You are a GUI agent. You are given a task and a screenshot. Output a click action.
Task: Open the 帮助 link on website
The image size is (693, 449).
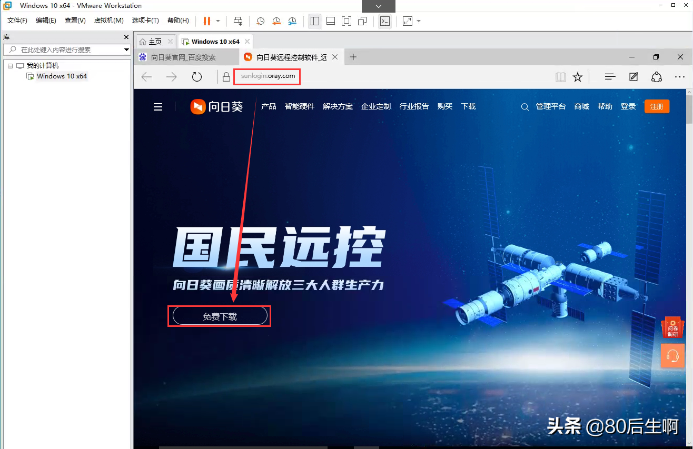tap(605, 106)
